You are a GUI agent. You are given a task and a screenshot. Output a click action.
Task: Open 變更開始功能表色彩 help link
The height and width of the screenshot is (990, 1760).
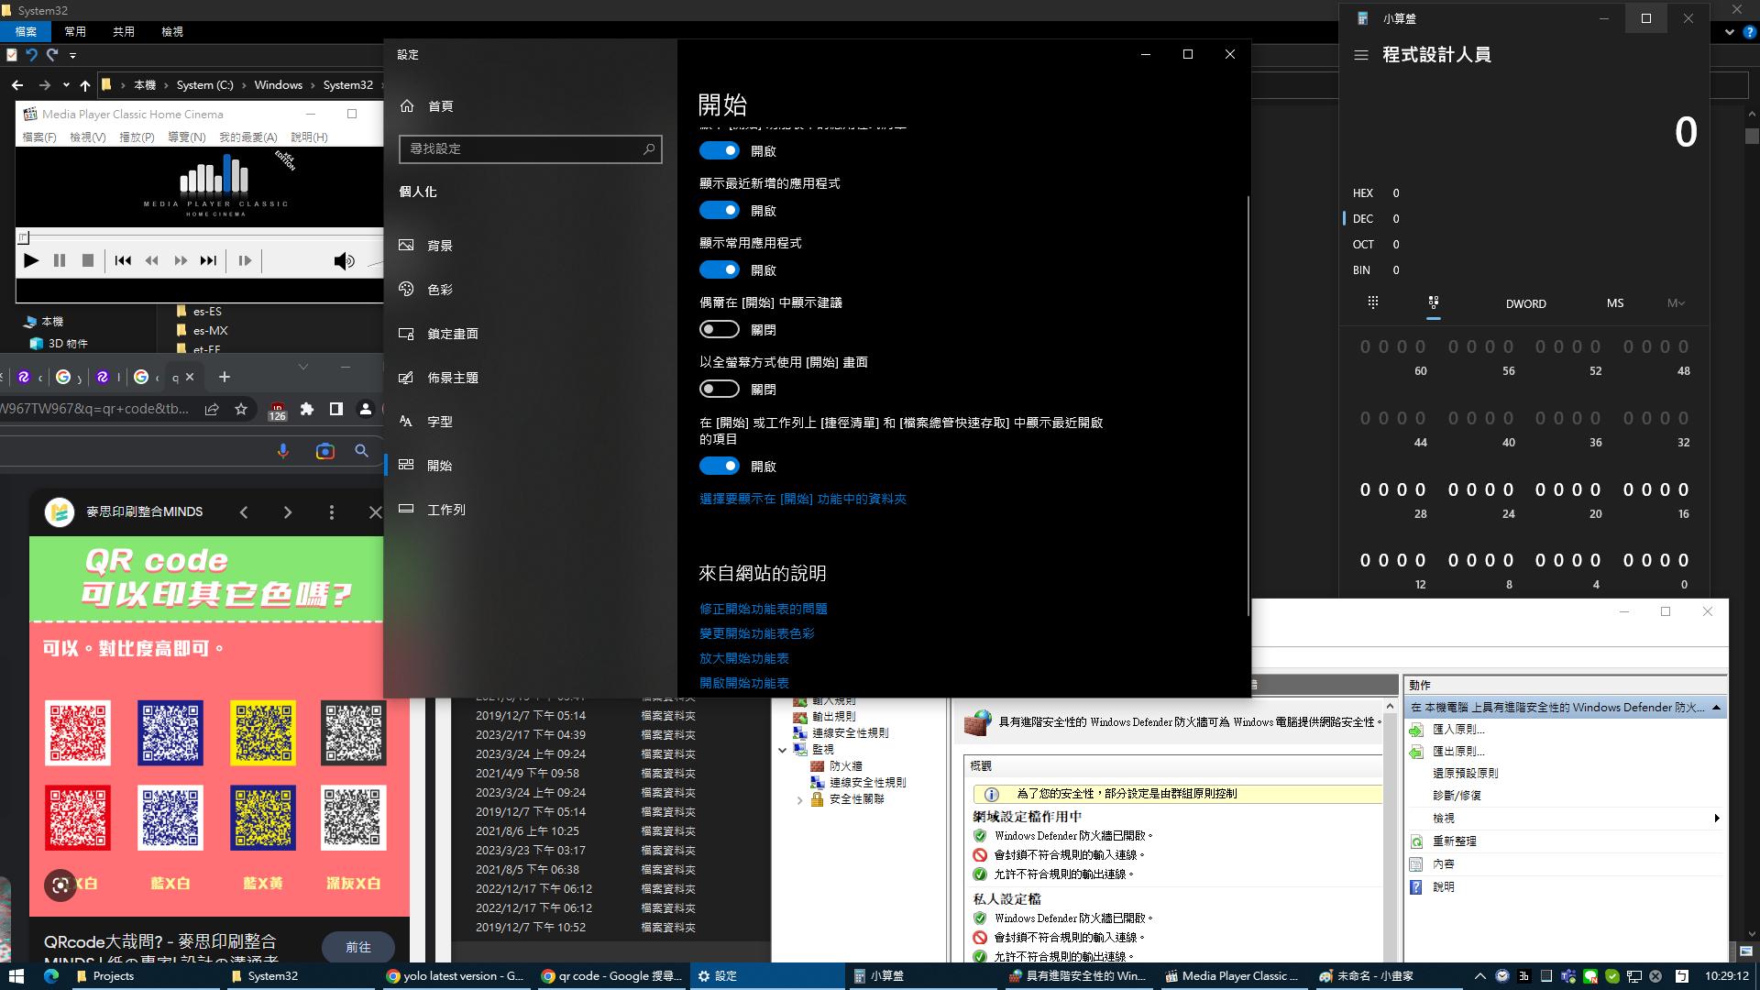point(757,633)
